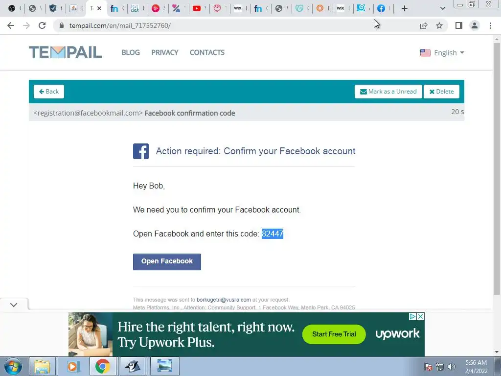Click the scrollbar down arrow
The width and height of the screenshot is (501, 376).
coord(497,352)
